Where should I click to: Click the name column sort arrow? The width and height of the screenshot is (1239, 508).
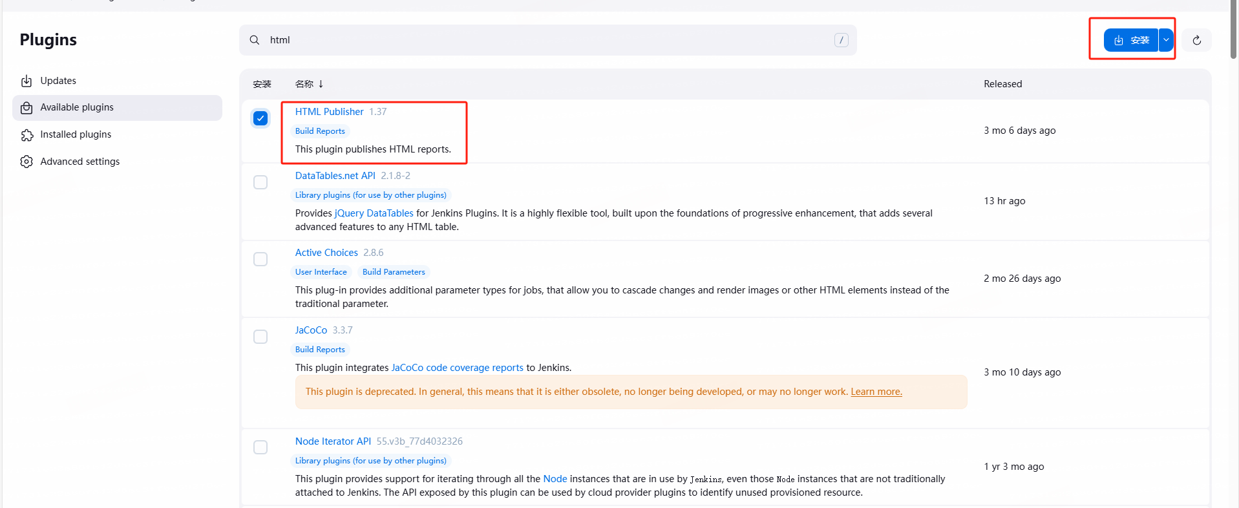tap(321, 84)
